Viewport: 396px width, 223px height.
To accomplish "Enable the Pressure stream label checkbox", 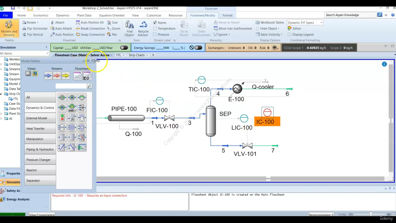I will (155, 34).
